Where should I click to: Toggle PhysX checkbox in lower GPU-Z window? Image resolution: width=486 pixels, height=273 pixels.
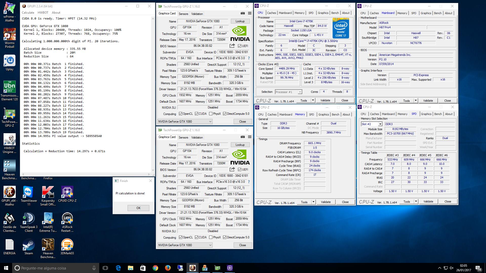(x=211, y=237)
